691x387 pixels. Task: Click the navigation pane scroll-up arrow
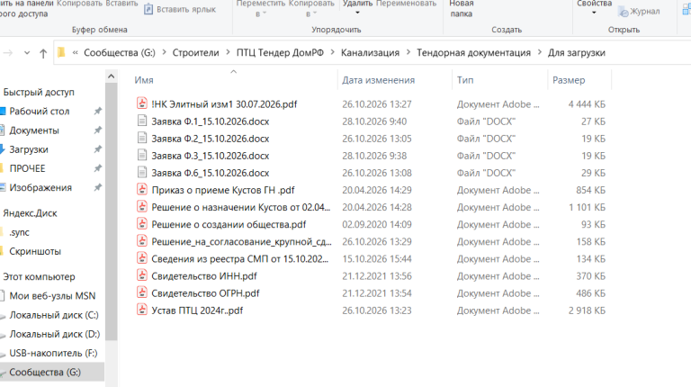tap(111, 76)
